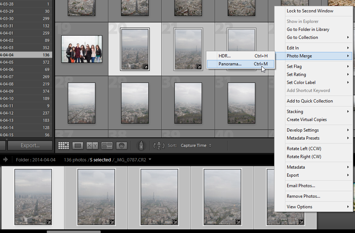Select highlighted folder row with 136 photos
The width and height of the screenshot is (355, 233).
point(26,55)
